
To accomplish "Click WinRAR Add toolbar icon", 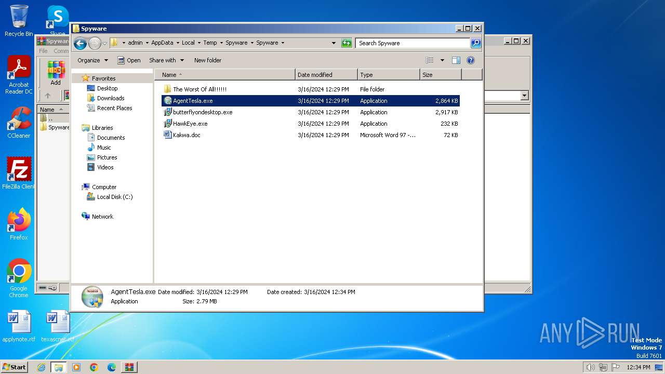I will click(x=56, y=73).
